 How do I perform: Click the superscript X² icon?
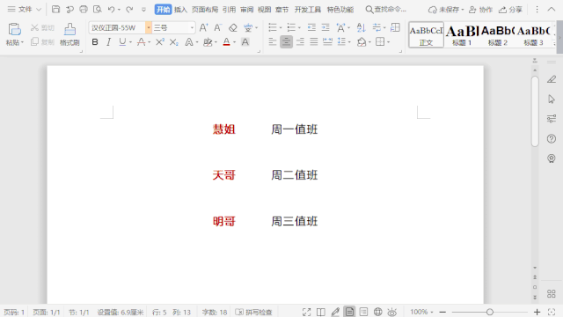click(x=160, y=42)
